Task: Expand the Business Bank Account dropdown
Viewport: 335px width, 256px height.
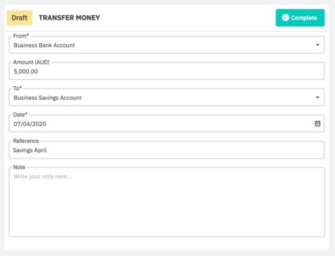Action: point(167,44)
